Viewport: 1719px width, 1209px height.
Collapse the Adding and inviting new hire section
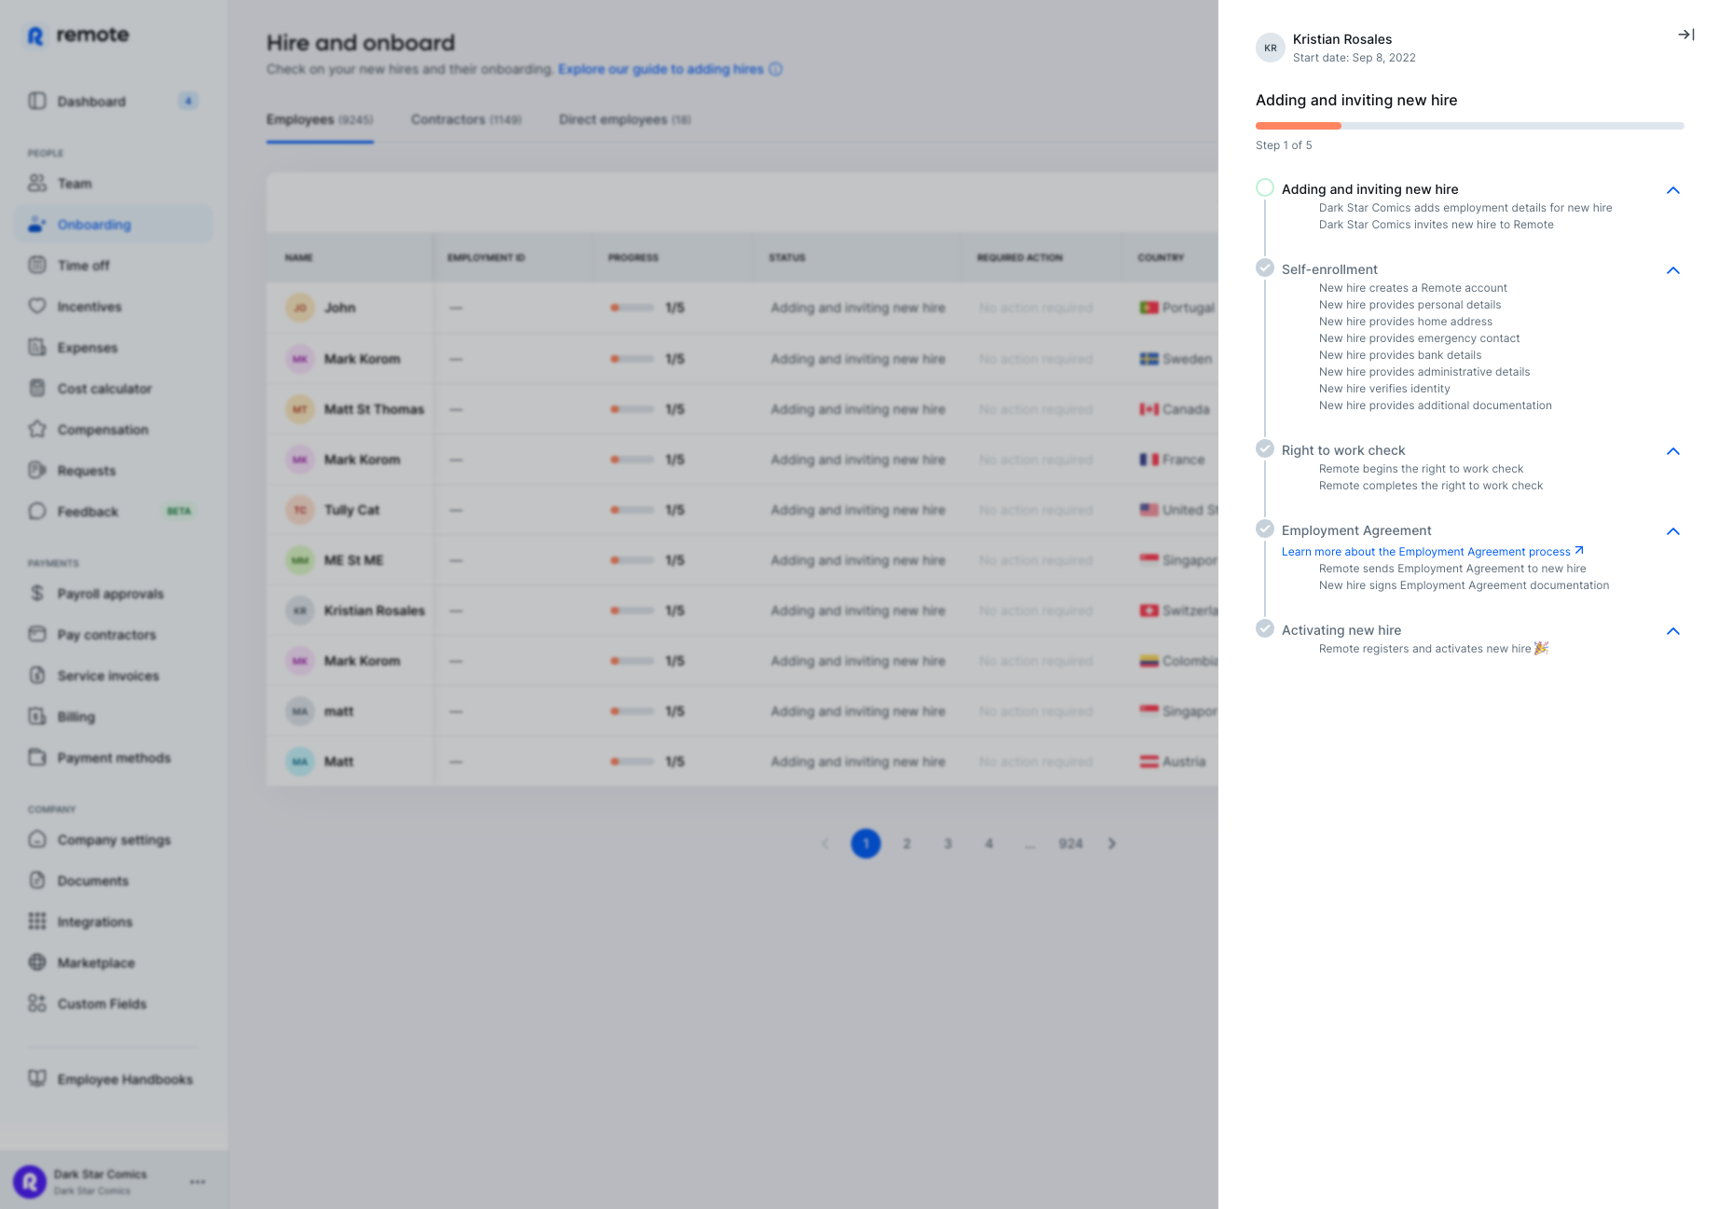point(1673,190)
